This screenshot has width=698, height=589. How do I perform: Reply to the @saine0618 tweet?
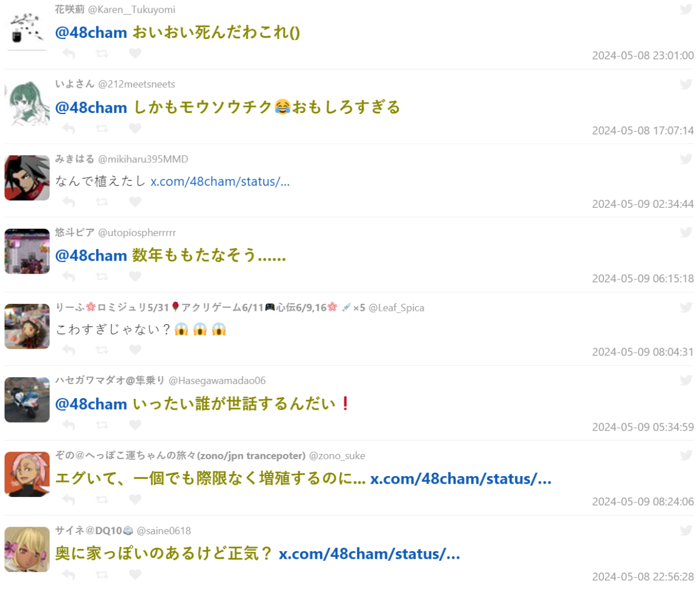[x=69, y=574]
